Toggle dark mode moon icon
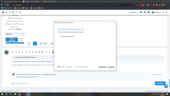 click(6, 12)
